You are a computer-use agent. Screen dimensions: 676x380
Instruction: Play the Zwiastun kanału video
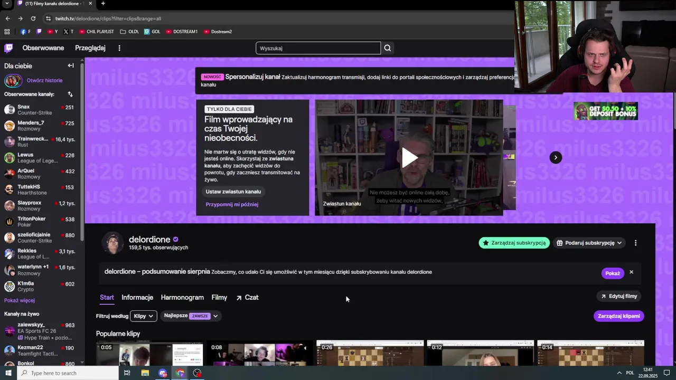coord(410,157)
